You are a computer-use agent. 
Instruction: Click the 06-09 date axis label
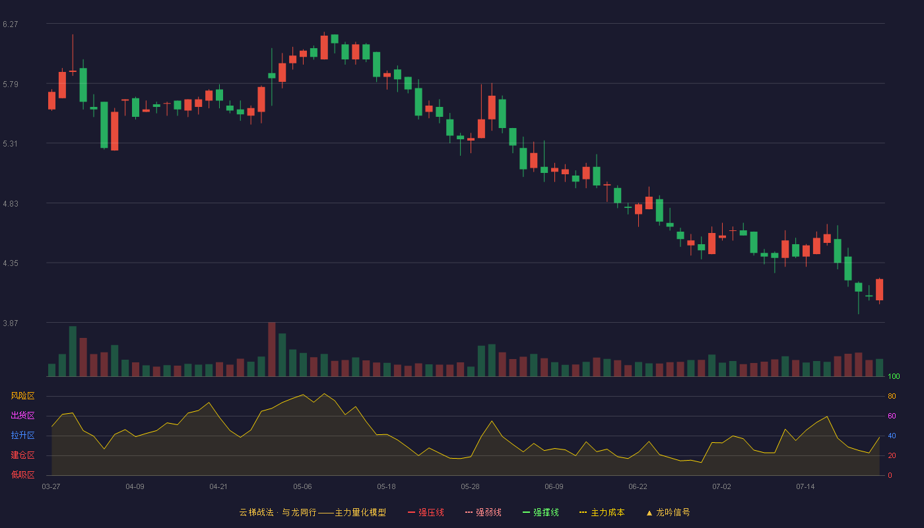click(554, 486)
